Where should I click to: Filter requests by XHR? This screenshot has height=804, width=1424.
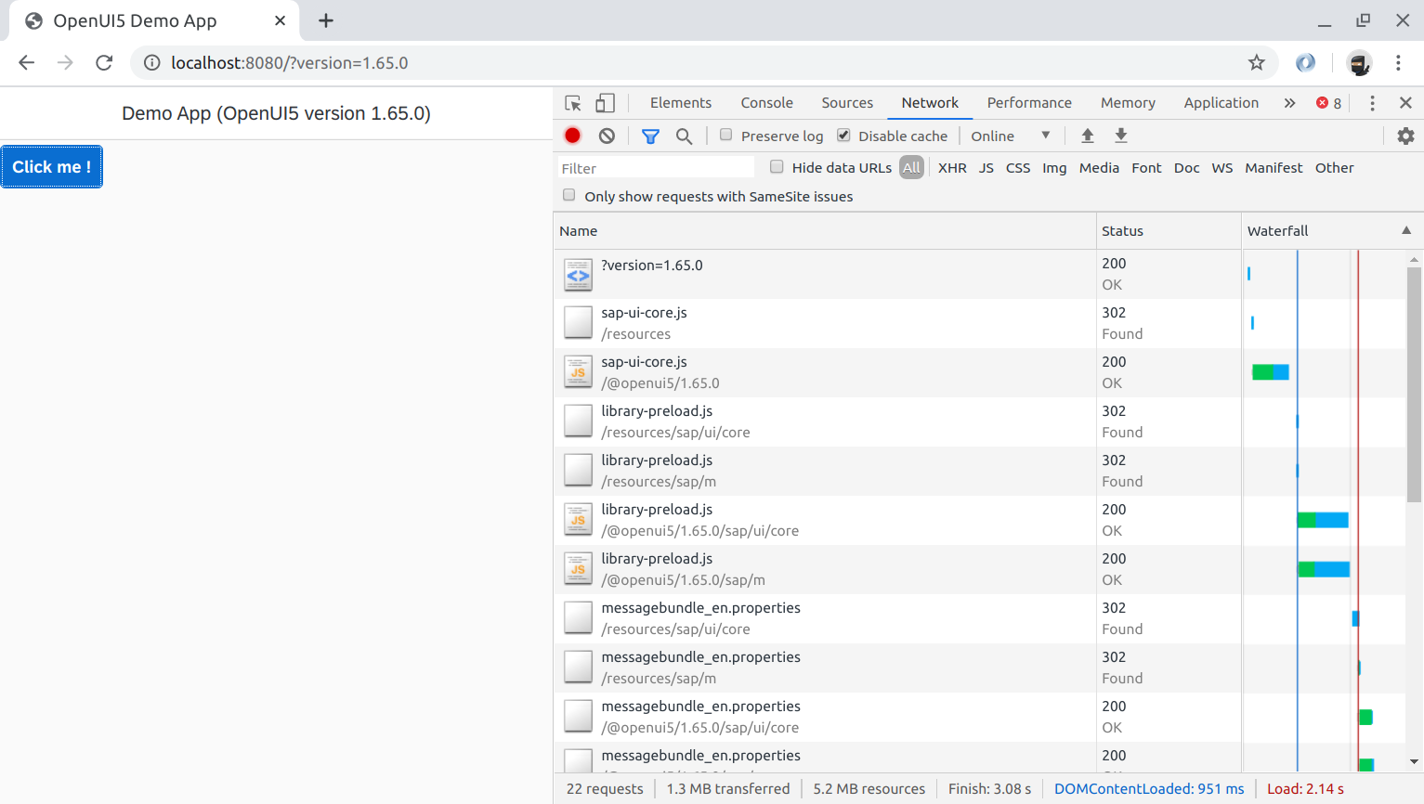tap(952, 168)
